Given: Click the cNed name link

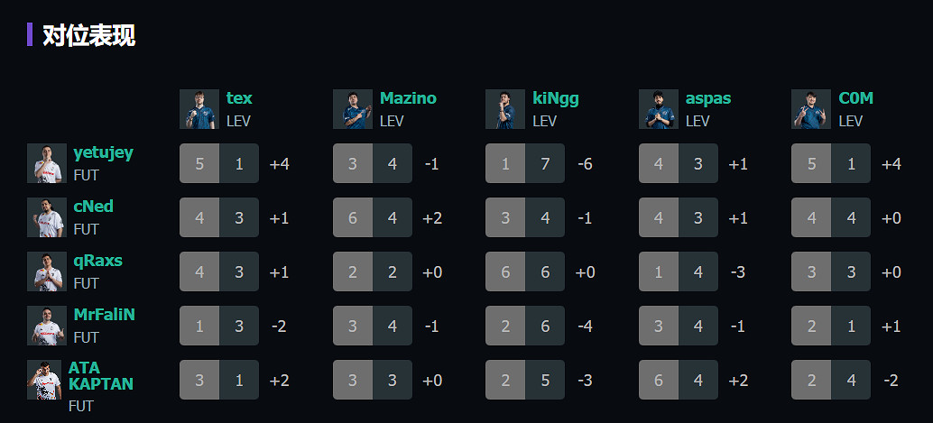Looking at the screenshot, I should [94, 207].
